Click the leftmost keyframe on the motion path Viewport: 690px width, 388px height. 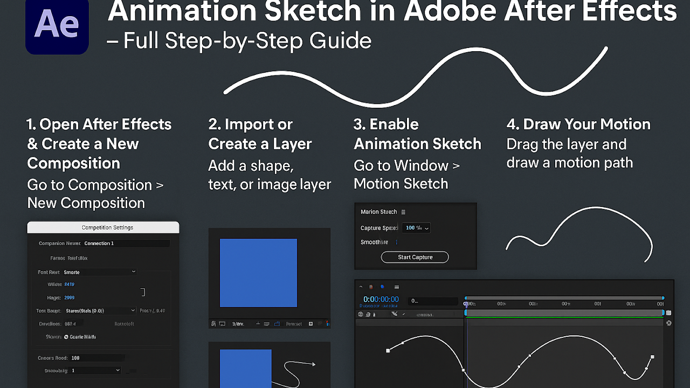[x=388, y=351]
